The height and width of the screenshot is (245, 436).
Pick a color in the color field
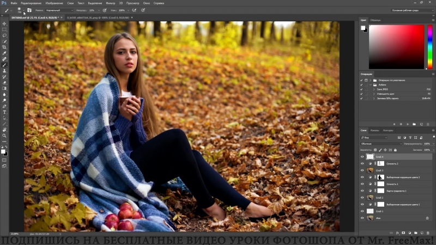pyautogui.click(x=397, y=47)
